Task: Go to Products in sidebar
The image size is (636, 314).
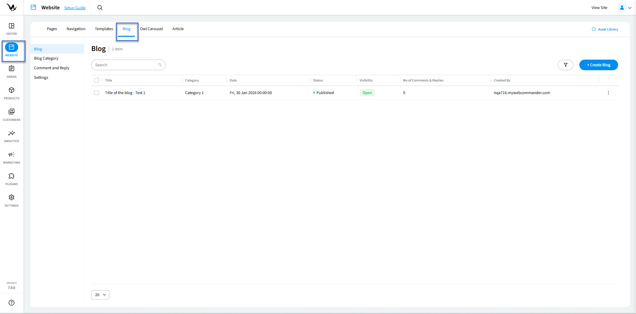Action: [x=12, y=93]
